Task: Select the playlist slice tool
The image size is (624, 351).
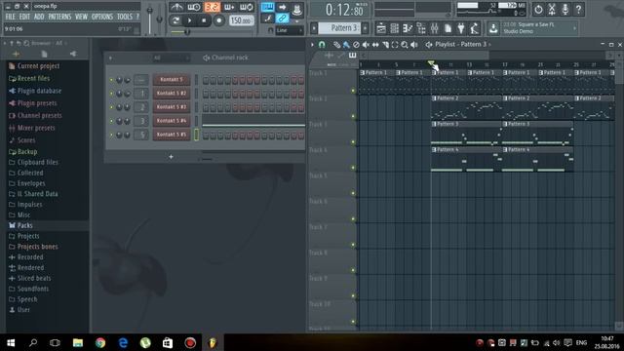Action: pos(385,45)
